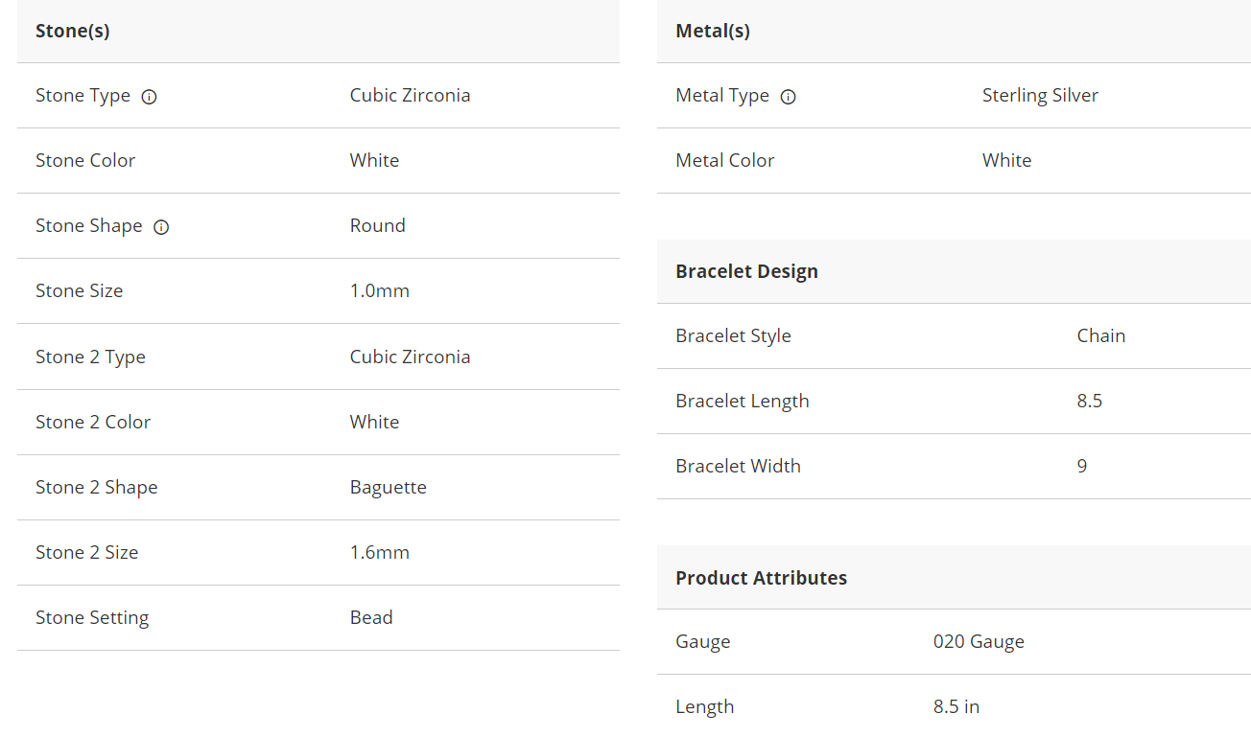1251x737 pixels.
Task: Click the Round stone shape value
Action: coord(377,225)
